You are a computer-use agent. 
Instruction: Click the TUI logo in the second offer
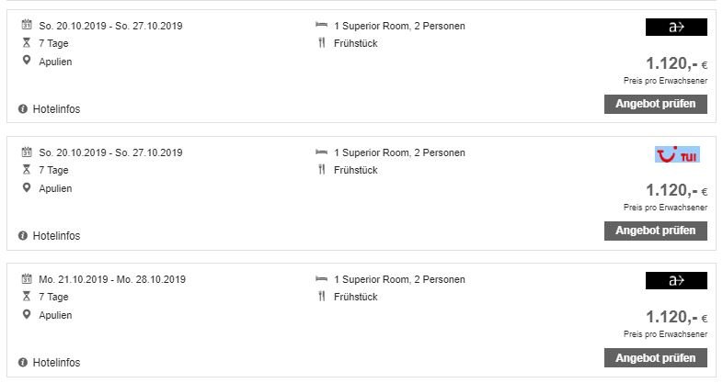click(676, 154)
